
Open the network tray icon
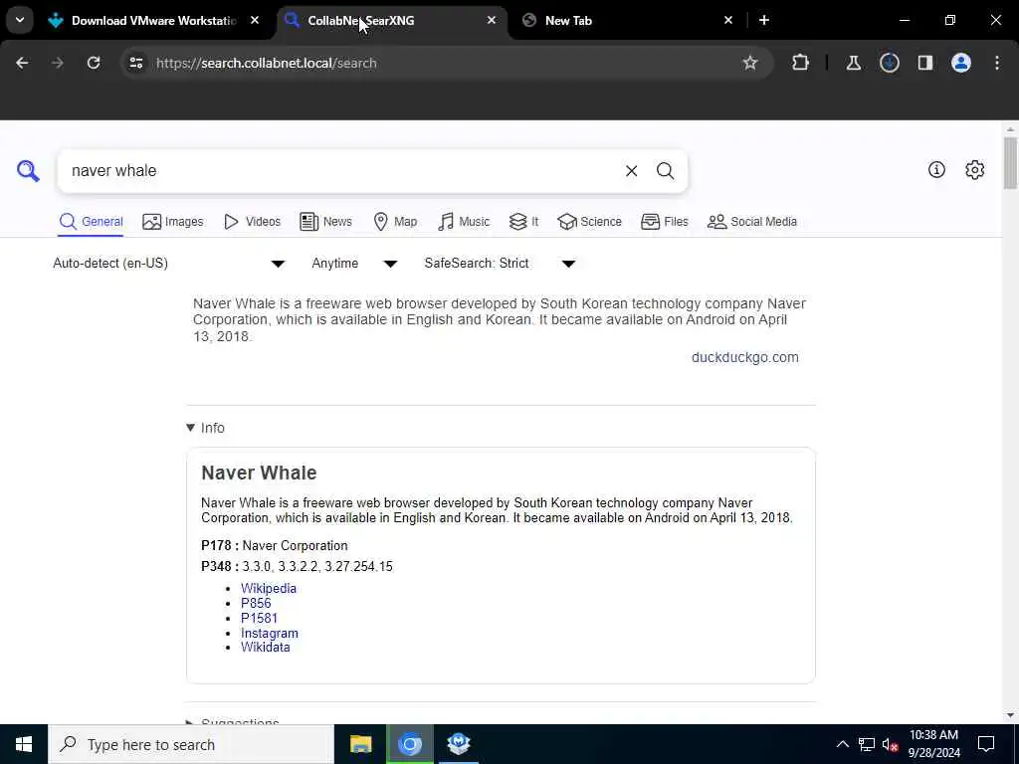point(867,744)
